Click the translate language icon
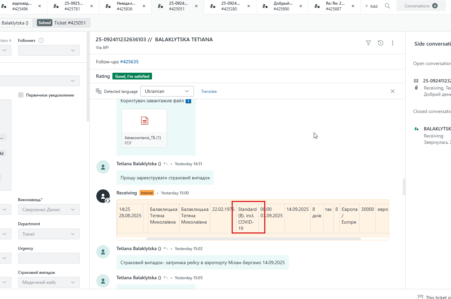The height and width of the screenshot is (299, 451). click(99, 91)
